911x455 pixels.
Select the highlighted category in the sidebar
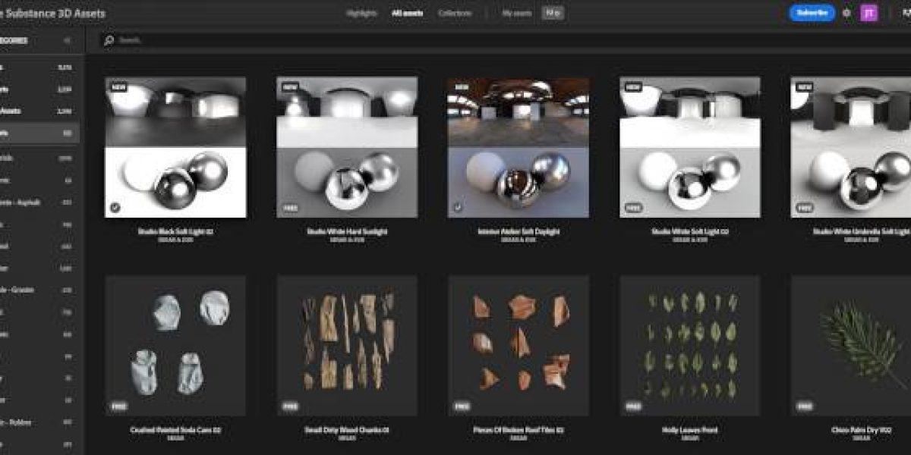[38, 133]
